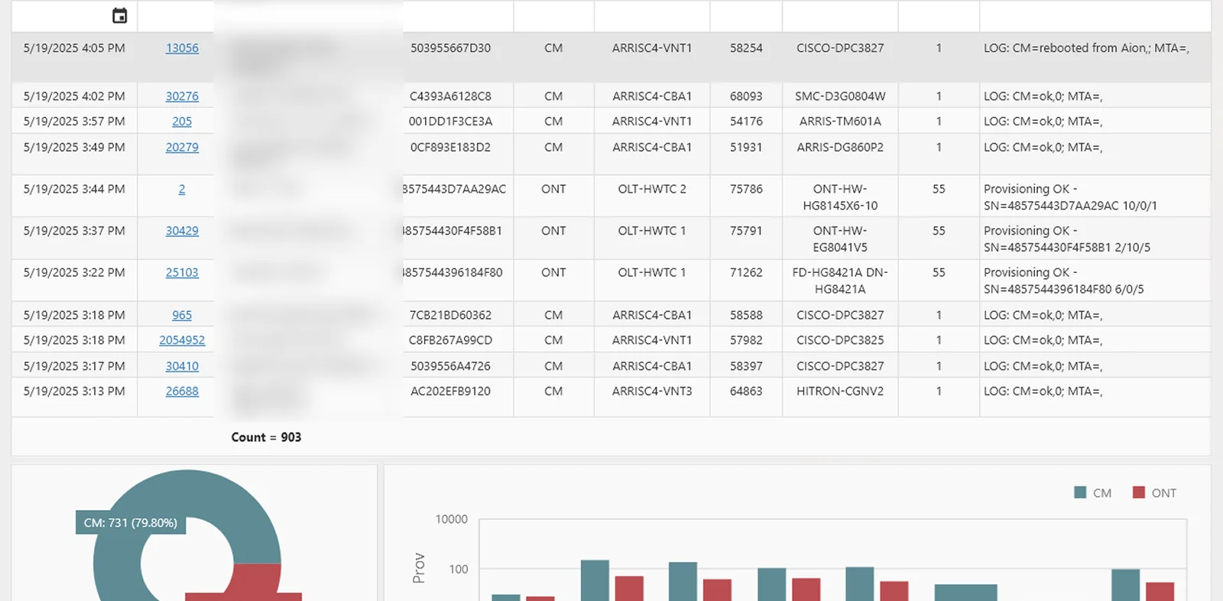Open account link 26688
The height and width of the screenshot is (601, 1223).
pos(182,391)
